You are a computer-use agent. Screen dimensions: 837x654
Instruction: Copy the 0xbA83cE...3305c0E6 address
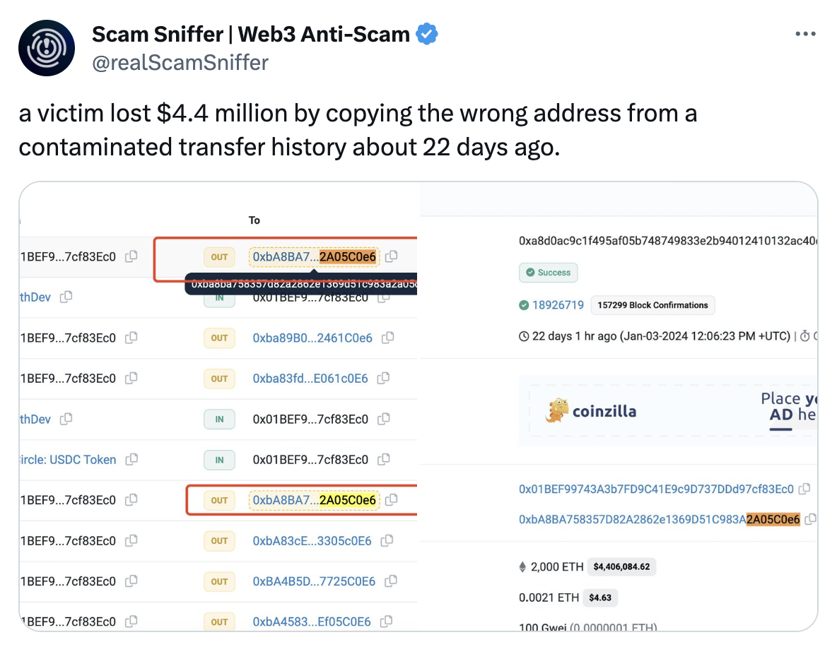pyautogui.click(x=387, y=541)
